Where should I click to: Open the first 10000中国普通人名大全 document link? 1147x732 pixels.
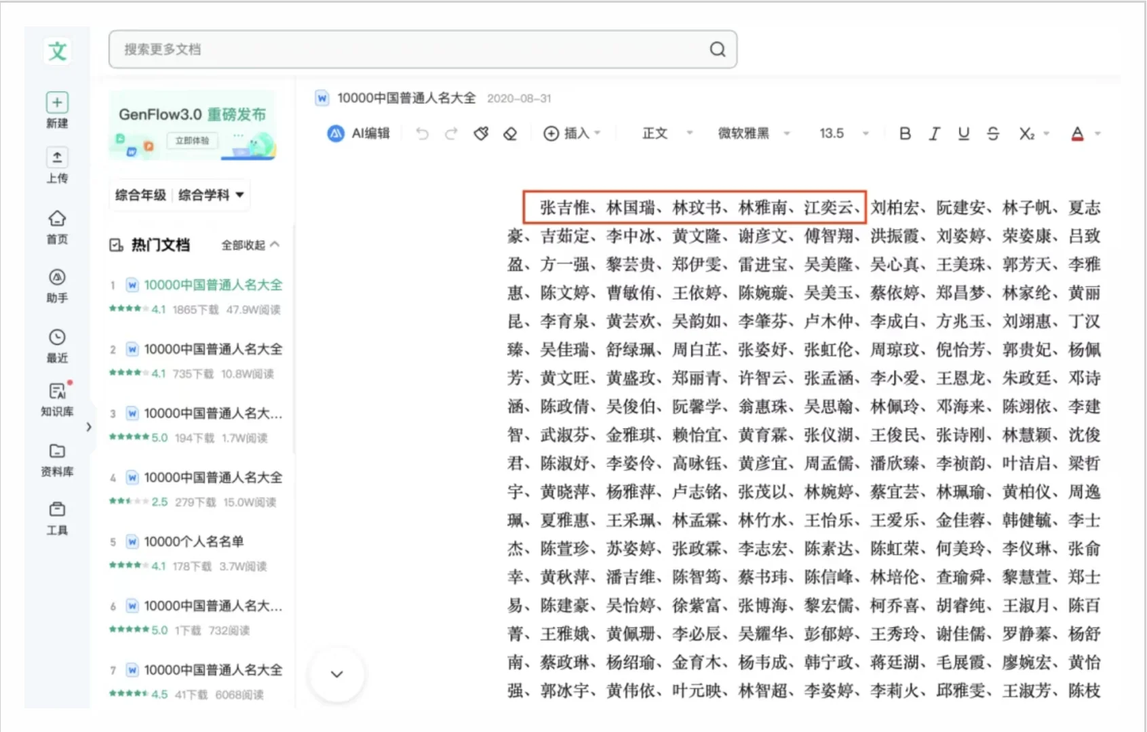coord(214,285)
